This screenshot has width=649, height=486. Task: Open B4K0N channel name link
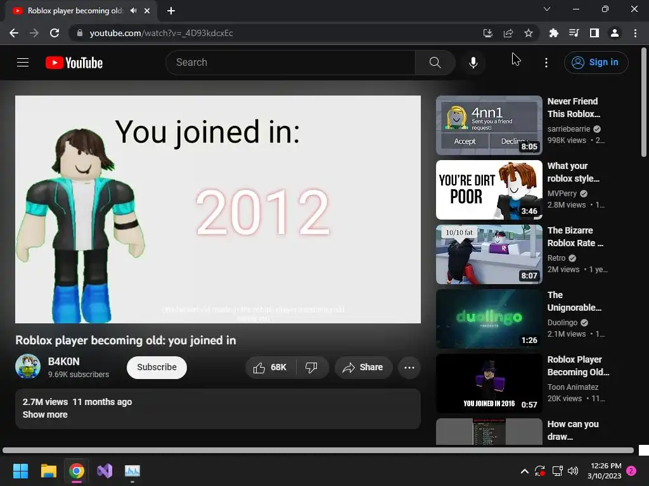pyautogui.click(x=64, y=361)
